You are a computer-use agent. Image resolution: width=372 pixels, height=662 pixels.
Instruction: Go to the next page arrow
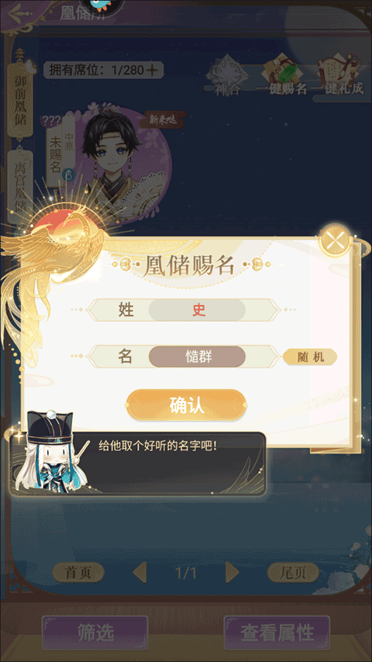(x=232, y=573)
